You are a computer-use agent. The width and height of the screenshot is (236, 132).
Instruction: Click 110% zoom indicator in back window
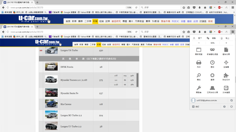[x=129, y=7]
